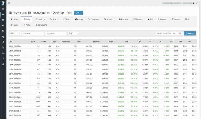
Task: Open the shuffle icon in the sidebar
Action: click(x=3, y=31)
